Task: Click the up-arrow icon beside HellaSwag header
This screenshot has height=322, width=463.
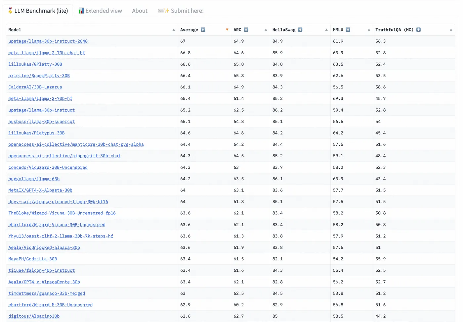Action: click(300, 30)
